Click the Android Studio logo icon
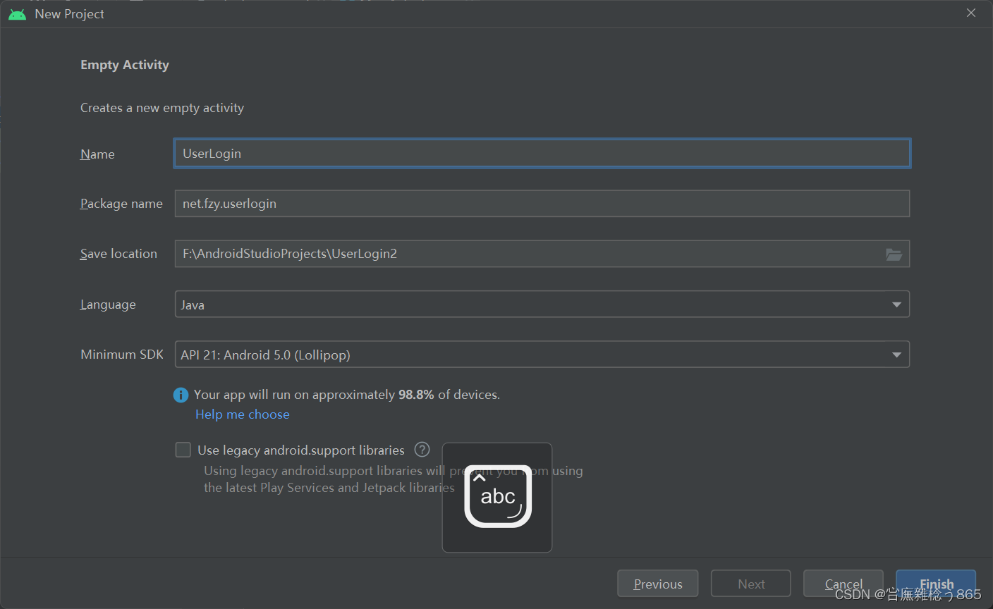Viewport: 993px width, 609px height. tap(17, 14)
